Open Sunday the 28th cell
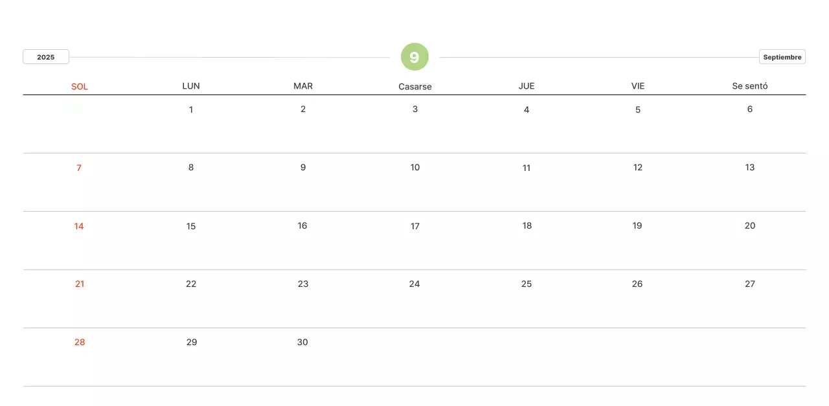The image size is (829, 406). point(80,343)
